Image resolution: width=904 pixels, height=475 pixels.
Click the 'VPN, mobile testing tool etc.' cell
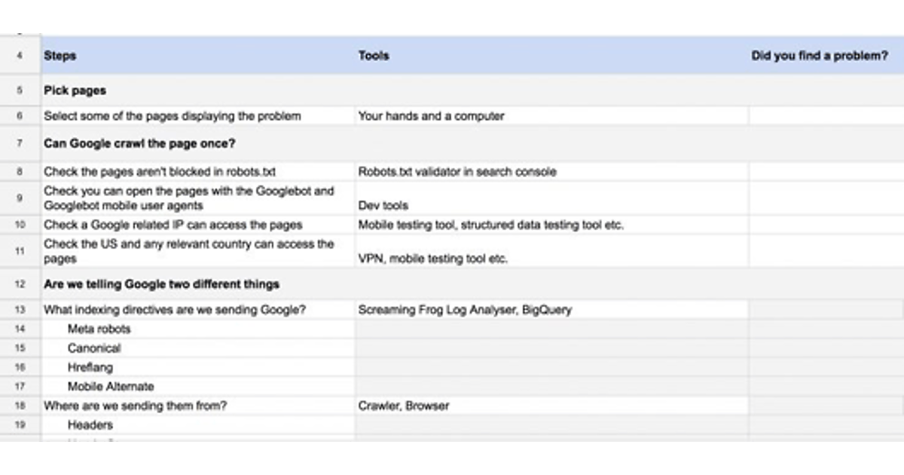[432, 259]
